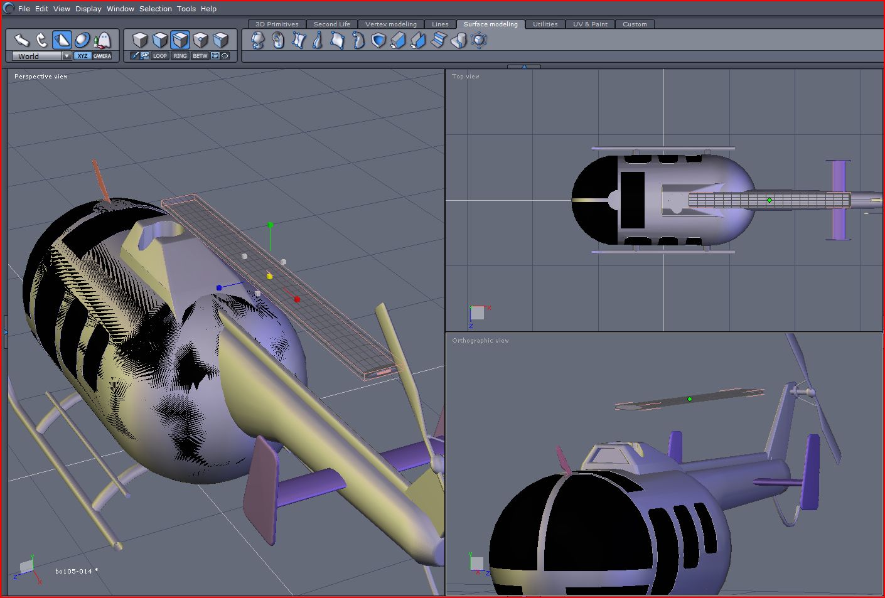885x598 pixels.
Task: Open the World coordinate dropdown
Action: click(x=42, y=56)
